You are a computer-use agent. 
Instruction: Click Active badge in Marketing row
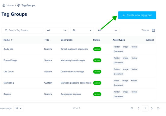point(97,83)
